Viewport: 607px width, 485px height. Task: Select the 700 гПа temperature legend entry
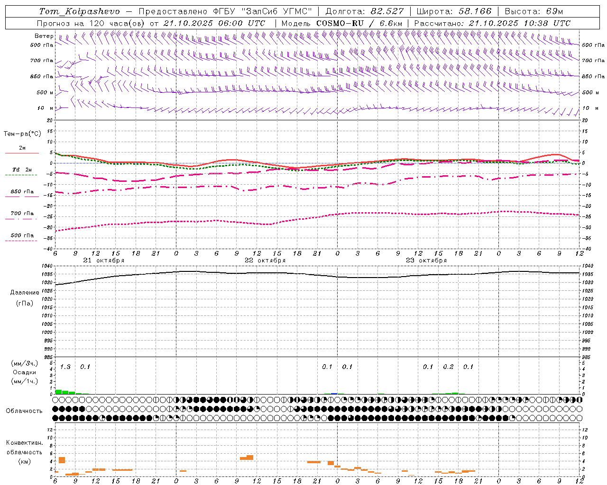[22, 214]
